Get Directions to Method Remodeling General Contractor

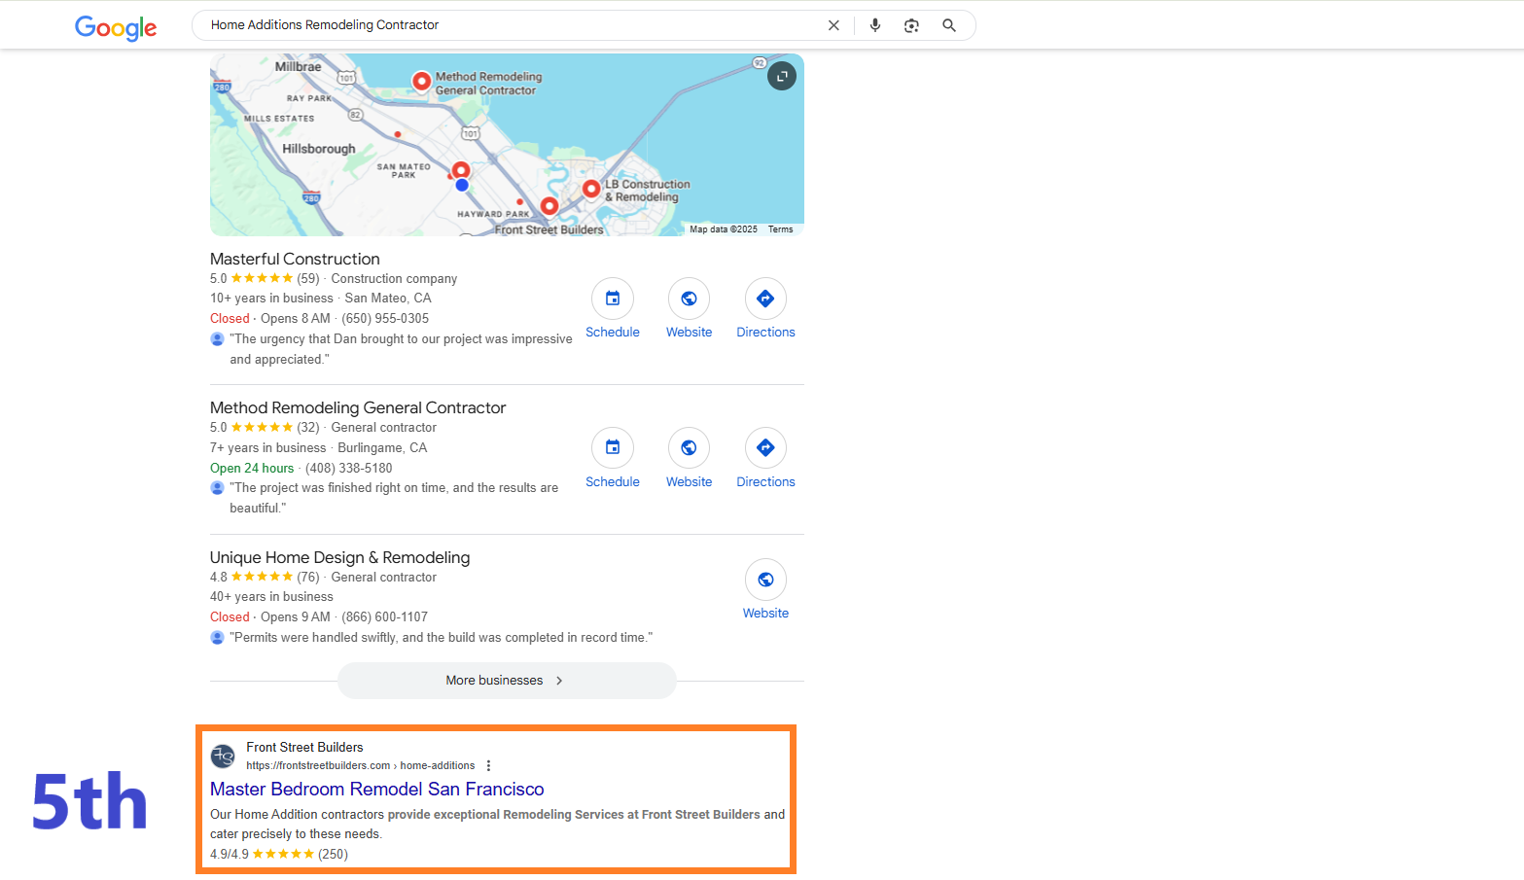click(x=765, y=459)
